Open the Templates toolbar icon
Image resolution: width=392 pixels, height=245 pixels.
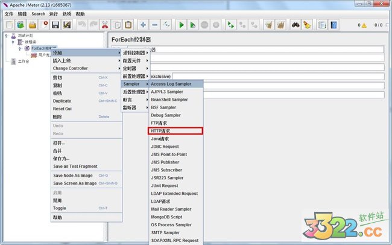click(21, 25)
